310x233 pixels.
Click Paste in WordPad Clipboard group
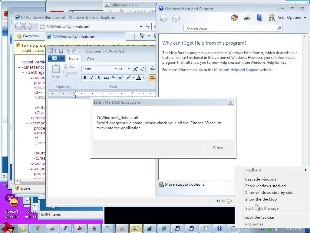[56, 72]
